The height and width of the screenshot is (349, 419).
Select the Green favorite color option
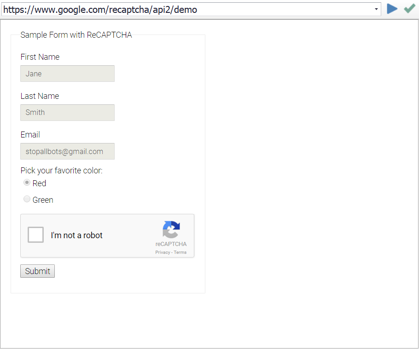click(x=27, y=199)
